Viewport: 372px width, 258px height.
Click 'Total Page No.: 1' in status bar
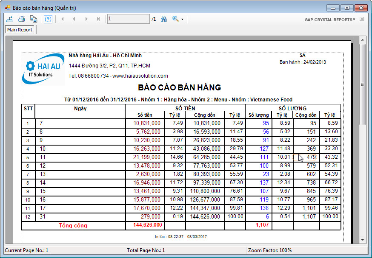click(146, 250)
